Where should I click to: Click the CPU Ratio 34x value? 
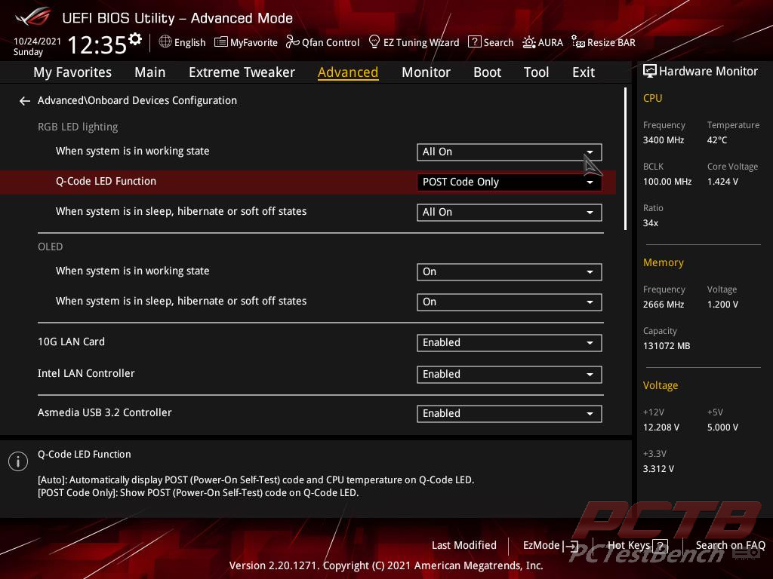(651, 223)
